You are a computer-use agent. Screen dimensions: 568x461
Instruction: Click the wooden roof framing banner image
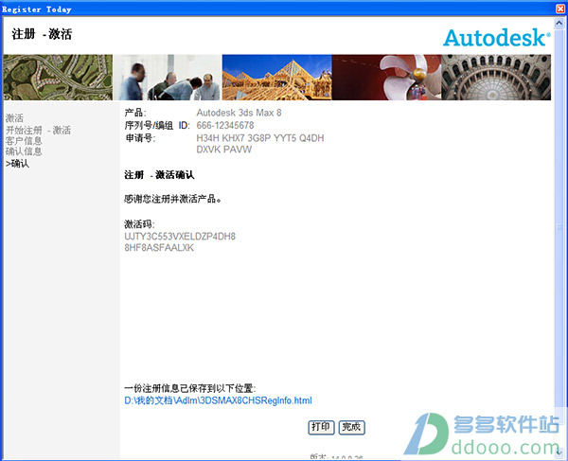pyautogui.click(x=276, y=77)
